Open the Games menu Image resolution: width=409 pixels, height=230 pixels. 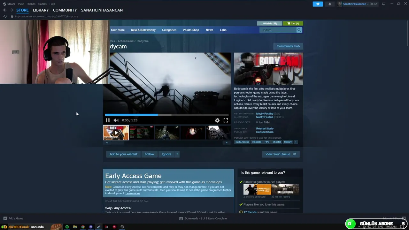coord(42,4)
